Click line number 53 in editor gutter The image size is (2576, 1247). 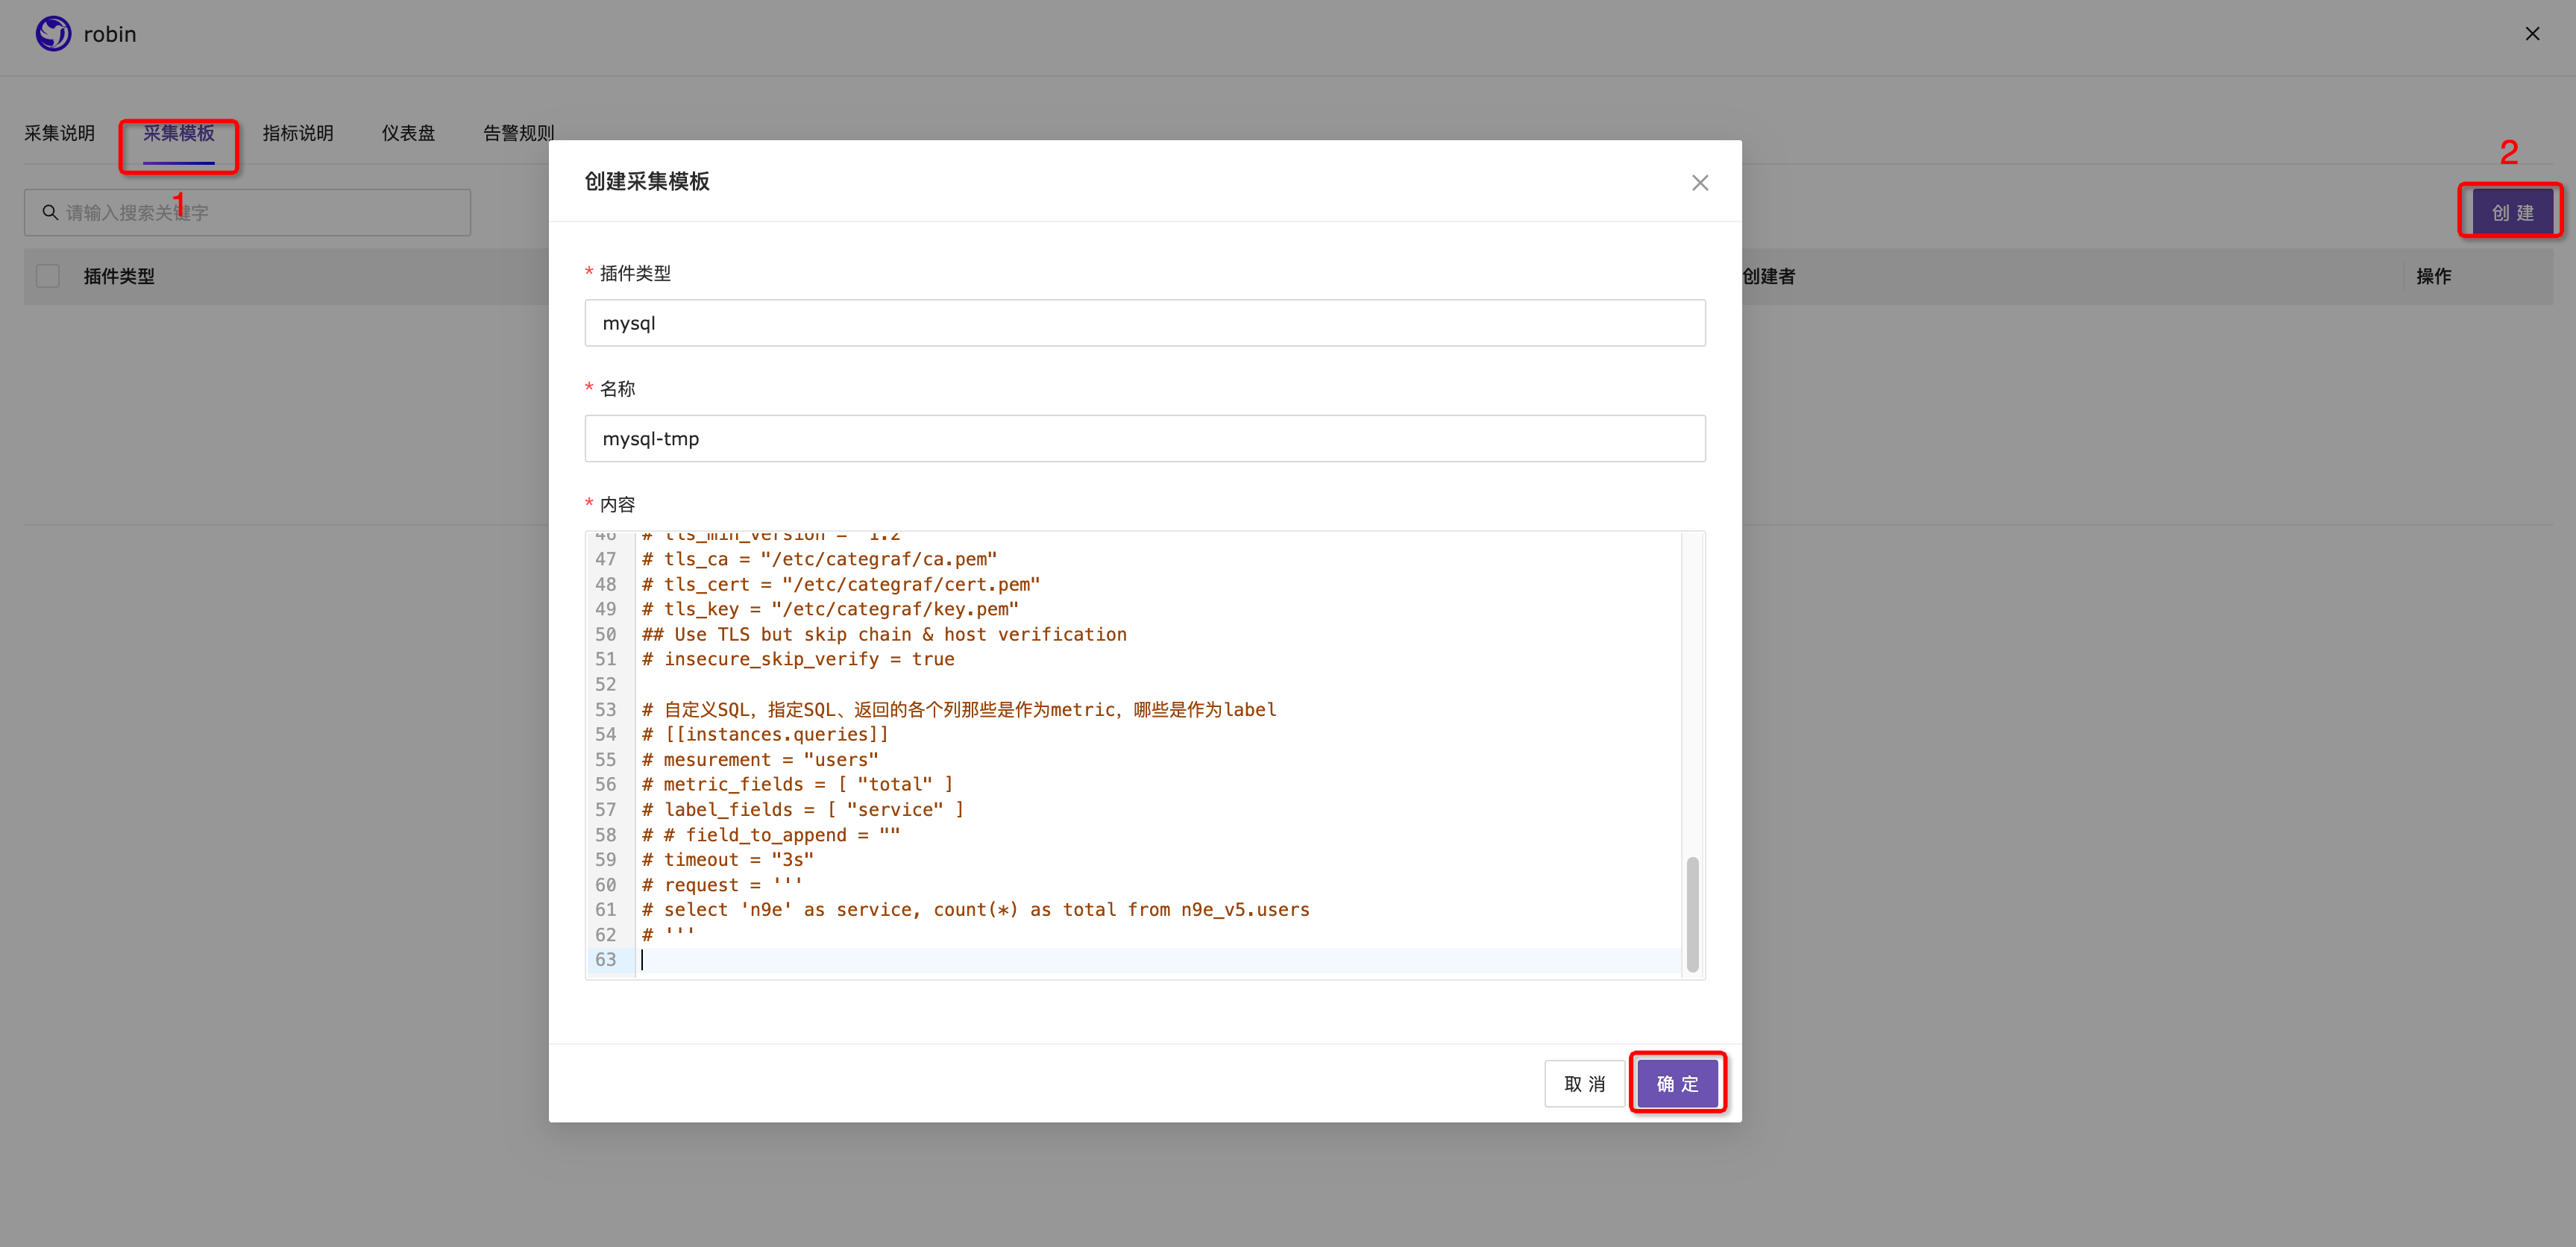tap(605, 709)
